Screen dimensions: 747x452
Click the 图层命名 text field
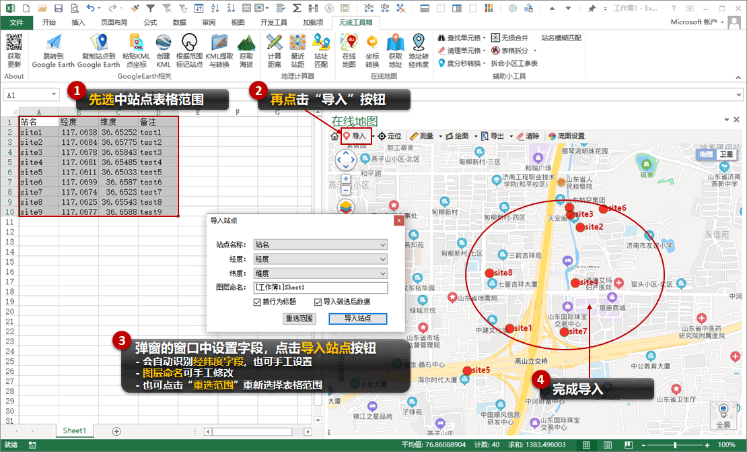tap(320, 288)
